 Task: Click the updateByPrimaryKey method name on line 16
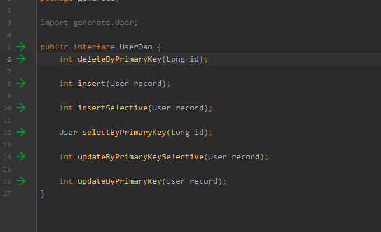tap(120, 181)
